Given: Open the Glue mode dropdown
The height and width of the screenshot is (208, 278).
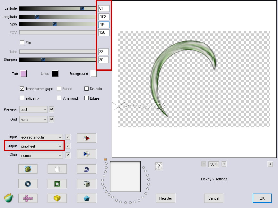Looking at the screenshot, I should click(41, 156).
